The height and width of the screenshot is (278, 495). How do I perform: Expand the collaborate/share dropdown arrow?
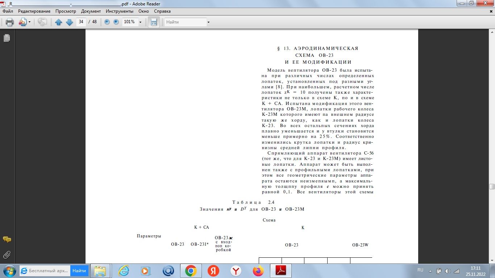29,22
